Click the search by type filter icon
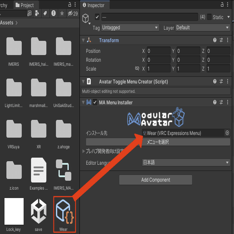Viewport: 234px width, 234px height. 37,13
